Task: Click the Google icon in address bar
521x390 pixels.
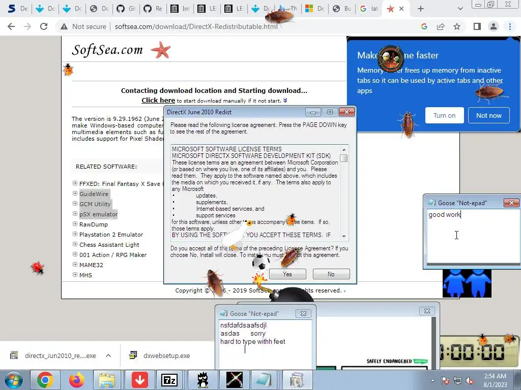Action: (x=424, y=26)
